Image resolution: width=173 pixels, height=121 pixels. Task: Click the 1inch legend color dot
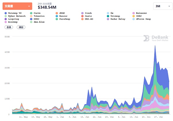(82, 13)
